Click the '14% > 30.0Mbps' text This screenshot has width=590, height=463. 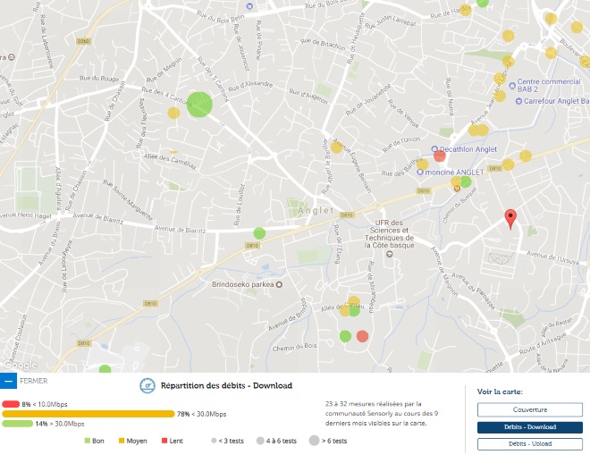point(60,424)
